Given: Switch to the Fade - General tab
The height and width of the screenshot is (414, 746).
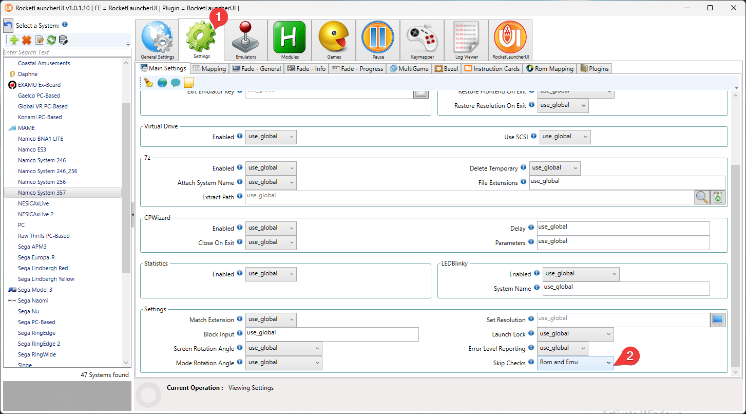Looking at the screenshot, I should coord(257,68).
